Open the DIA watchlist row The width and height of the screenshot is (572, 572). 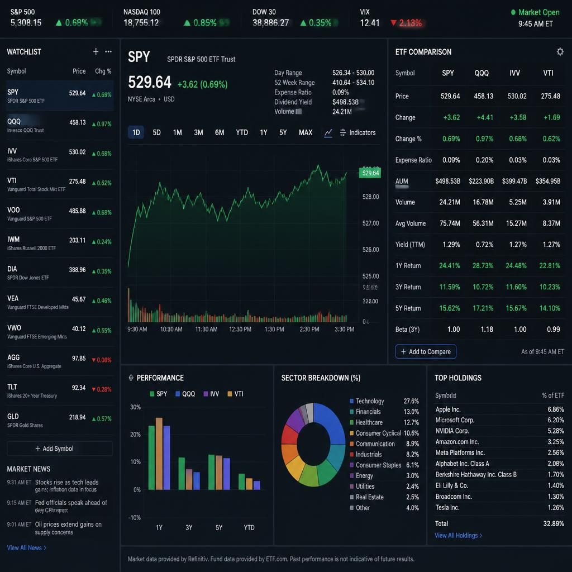[x=60, y=273]
